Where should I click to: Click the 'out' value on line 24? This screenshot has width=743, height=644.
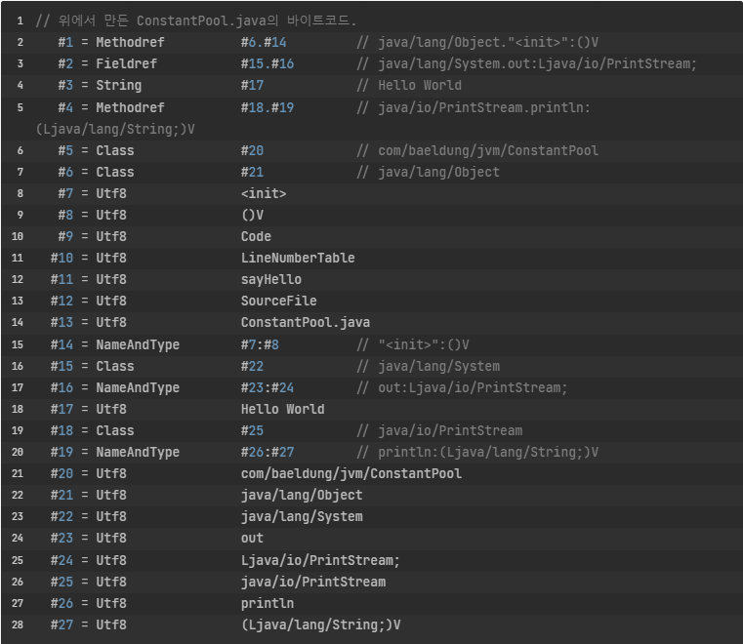pos(252,538)
